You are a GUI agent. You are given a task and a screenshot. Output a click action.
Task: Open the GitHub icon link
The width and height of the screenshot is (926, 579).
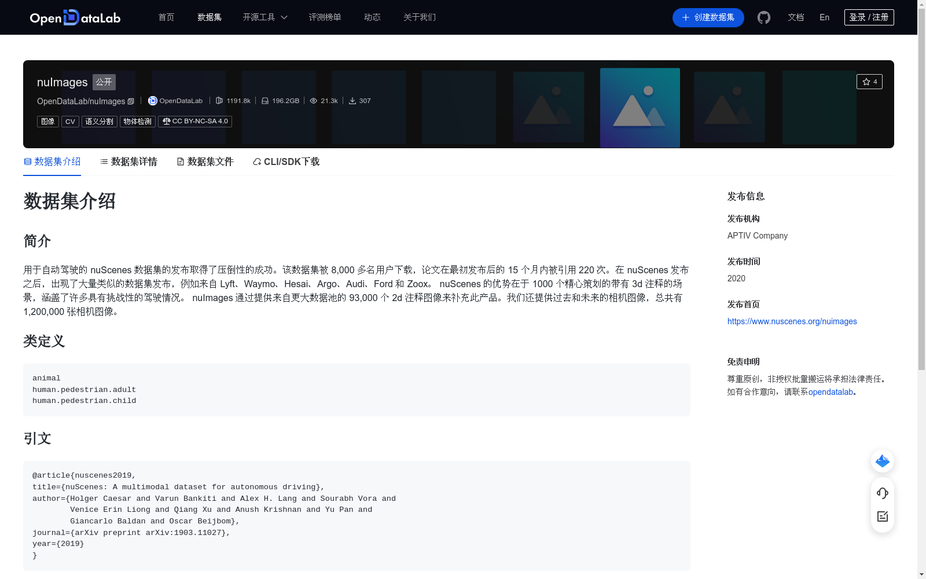click(x=764, y=17)
